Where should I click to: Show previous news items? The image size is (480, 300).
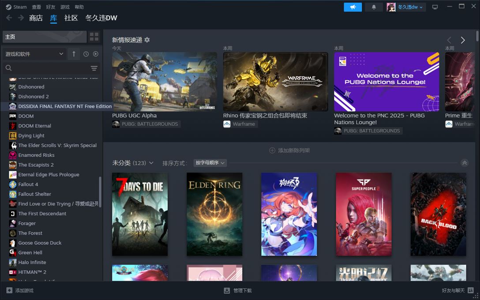point(449,40)
